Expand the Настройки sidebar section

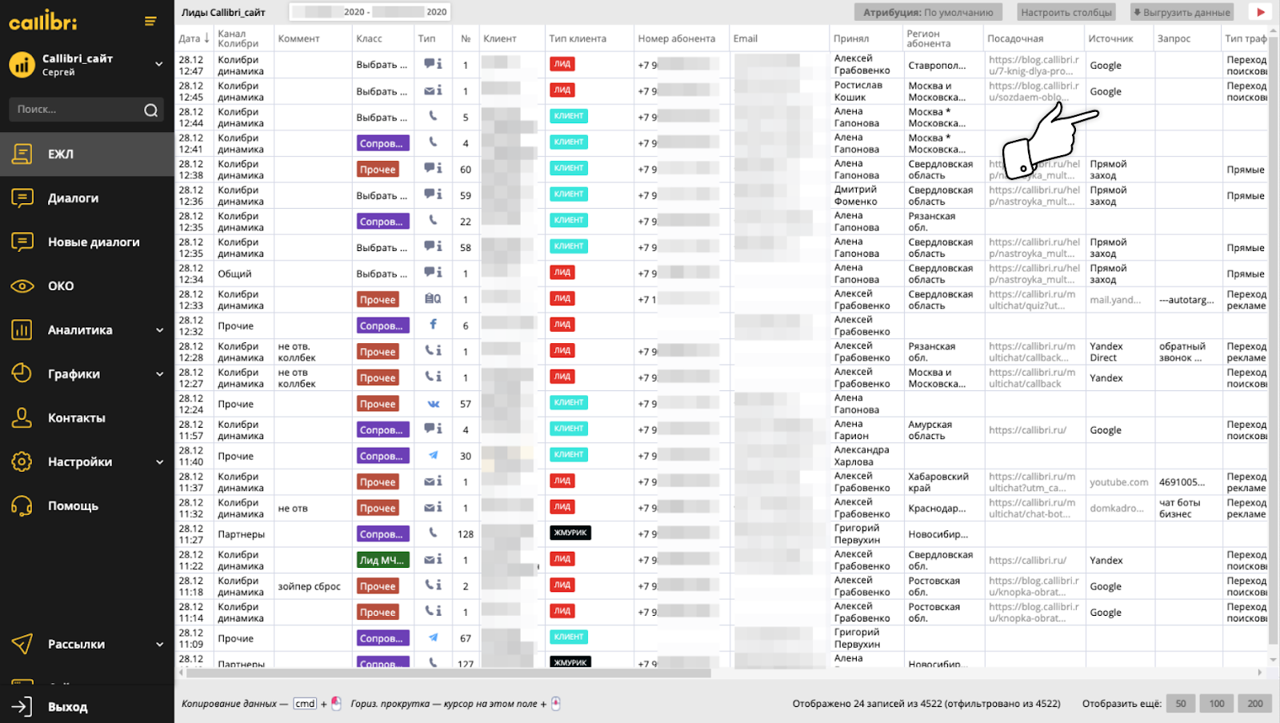pyautogui.click(x=159, y=462)
